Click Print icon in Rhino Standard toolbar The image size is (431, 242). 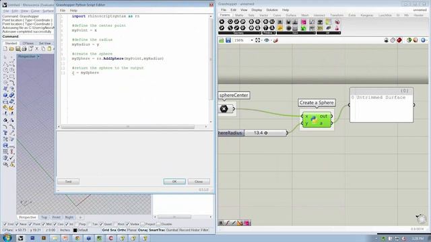(24, 49)
